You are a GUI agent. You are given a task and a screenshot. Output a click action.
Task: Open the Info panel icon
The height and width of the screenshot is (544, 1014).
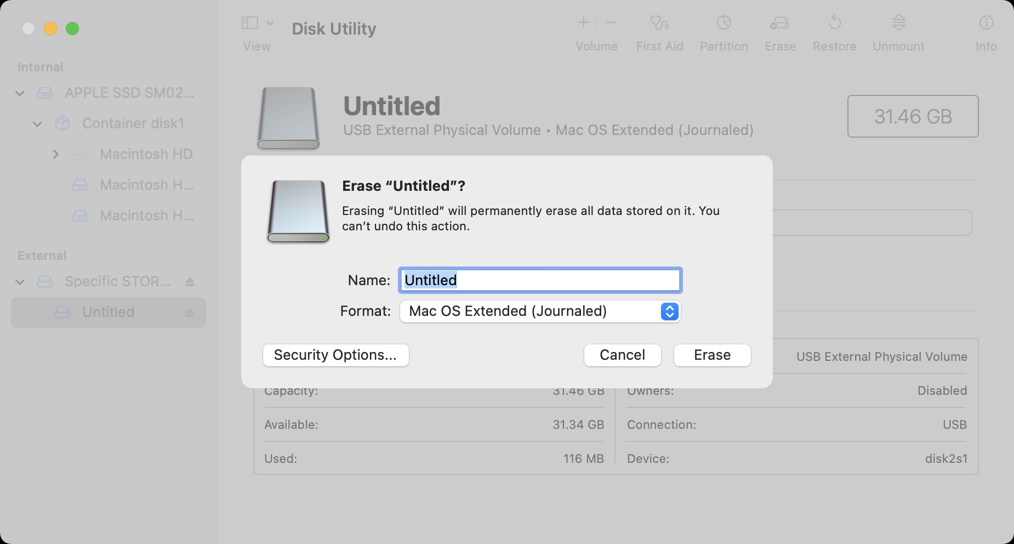(x=986, y=22)
